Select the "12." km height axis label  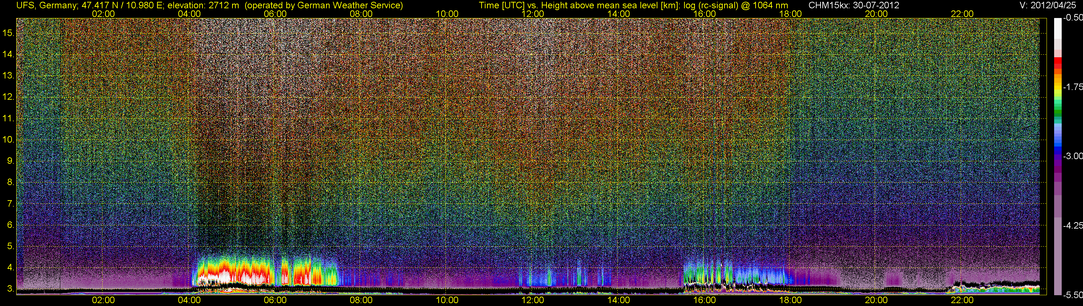click(x=8, y=97)
